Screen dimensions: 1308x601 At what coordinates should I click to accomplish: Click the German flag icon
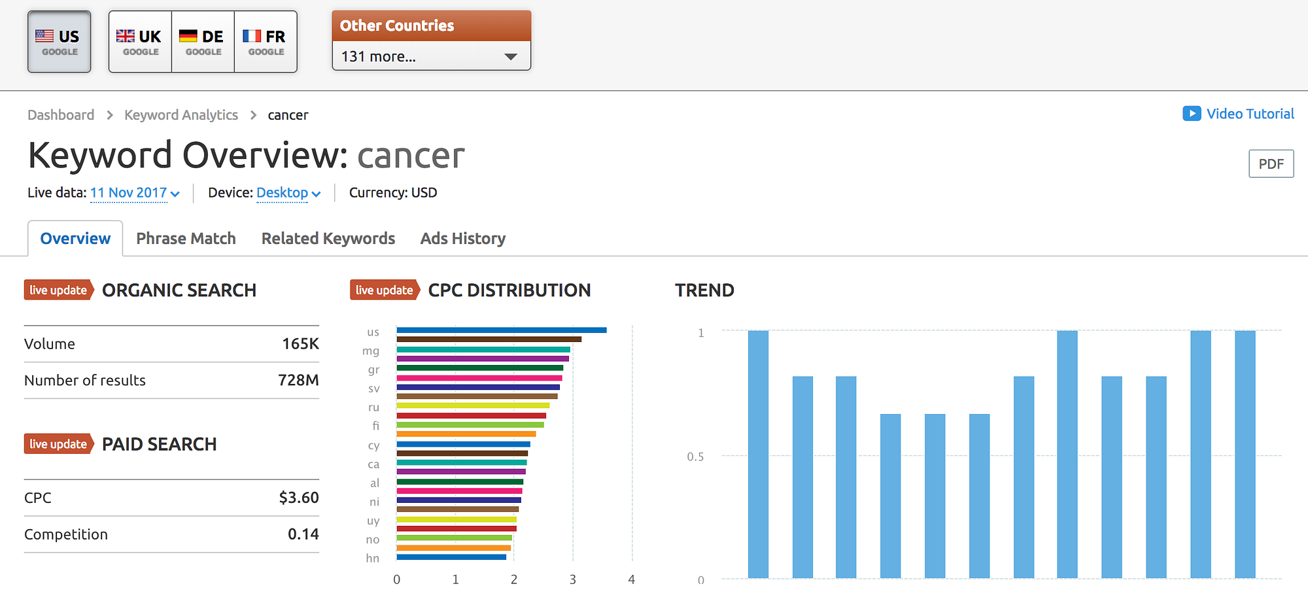pyautogui.click(x=188, y=36)
